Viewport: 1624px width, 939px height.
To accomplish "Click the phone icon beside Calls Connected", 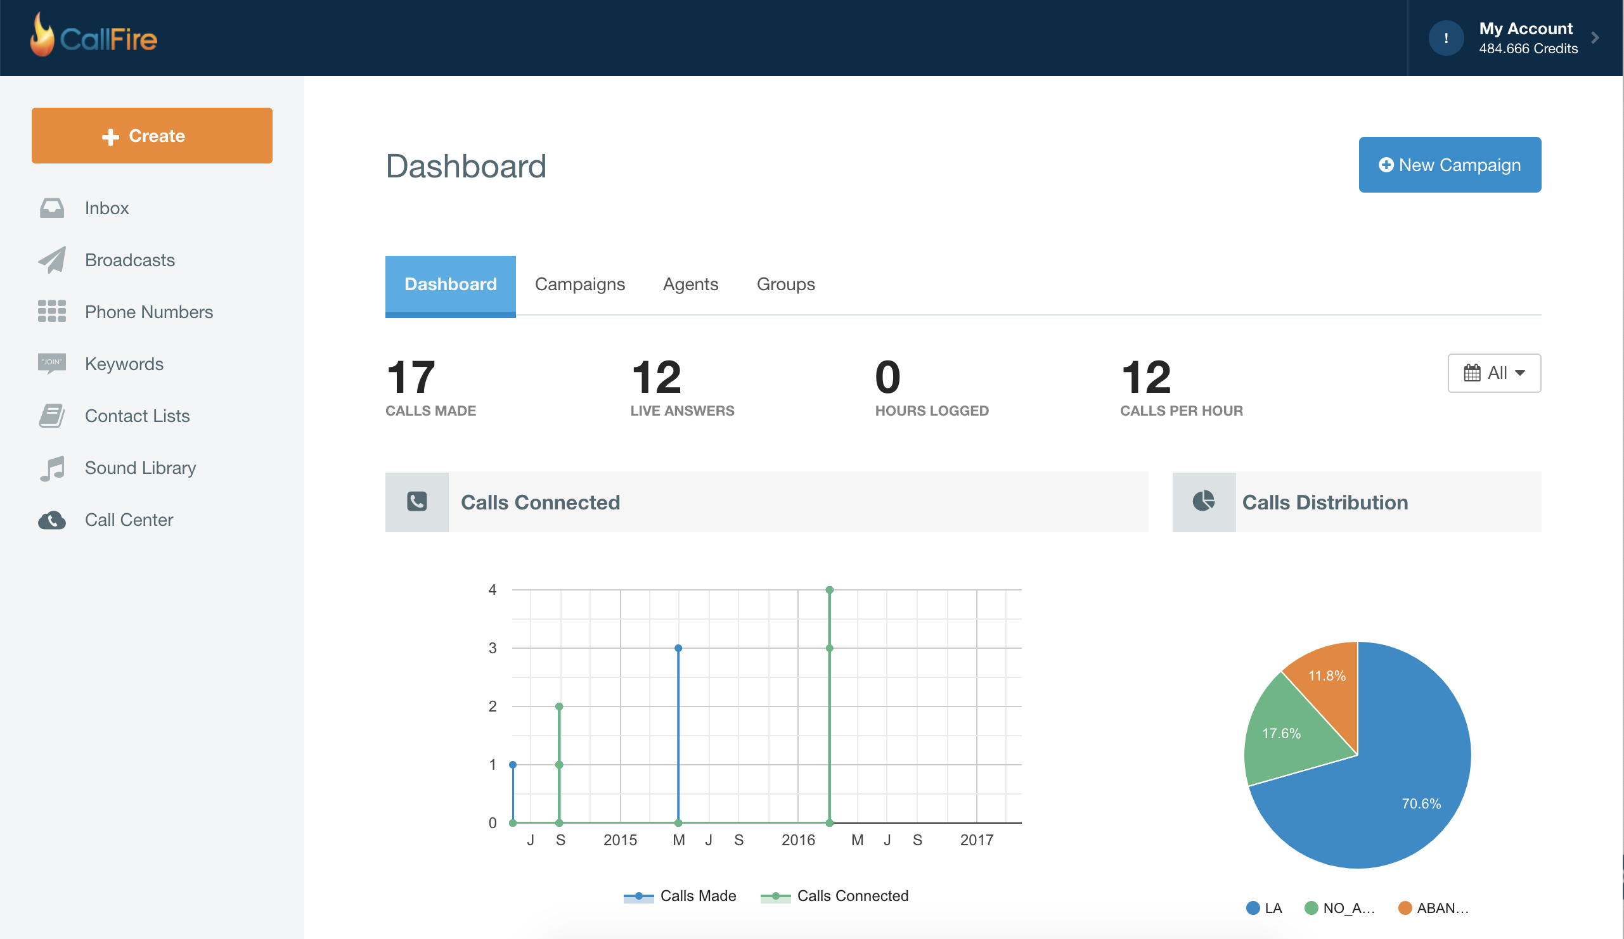I will pos(416,502).
